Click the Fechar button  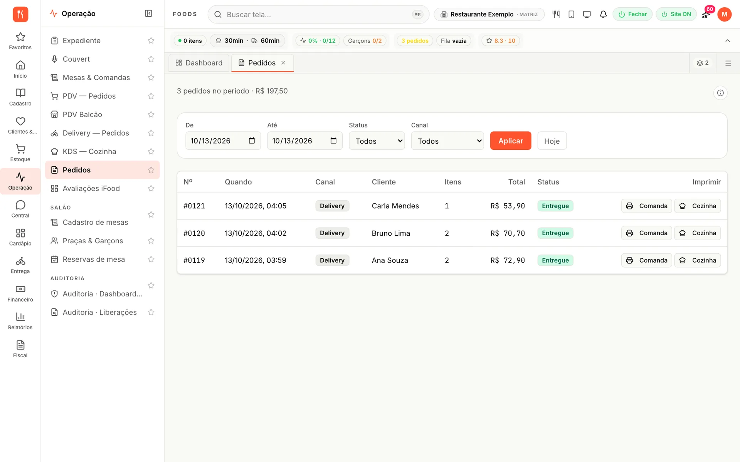(632, 14)
